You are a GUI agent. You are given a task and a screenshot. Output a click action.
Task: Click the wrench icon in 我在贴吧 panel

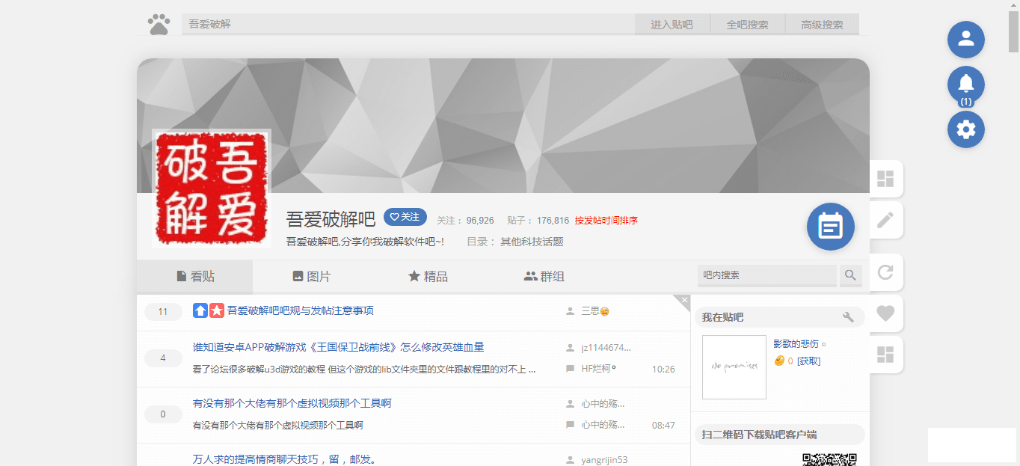[848, 317]
